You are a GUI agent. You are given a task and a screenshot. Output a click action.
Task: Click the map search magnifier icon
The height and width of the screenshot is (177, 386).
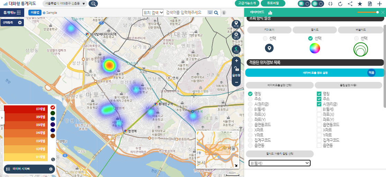pos(216,12)
